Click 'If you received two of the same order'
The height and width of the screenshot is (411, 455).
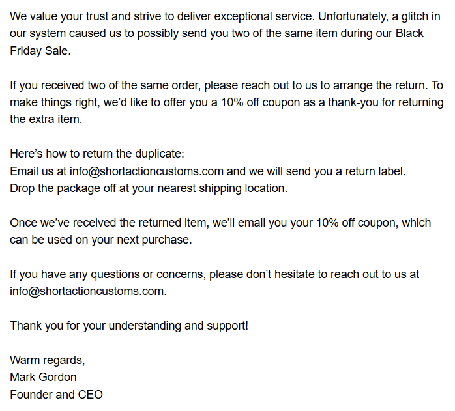(x=105, y=85)
